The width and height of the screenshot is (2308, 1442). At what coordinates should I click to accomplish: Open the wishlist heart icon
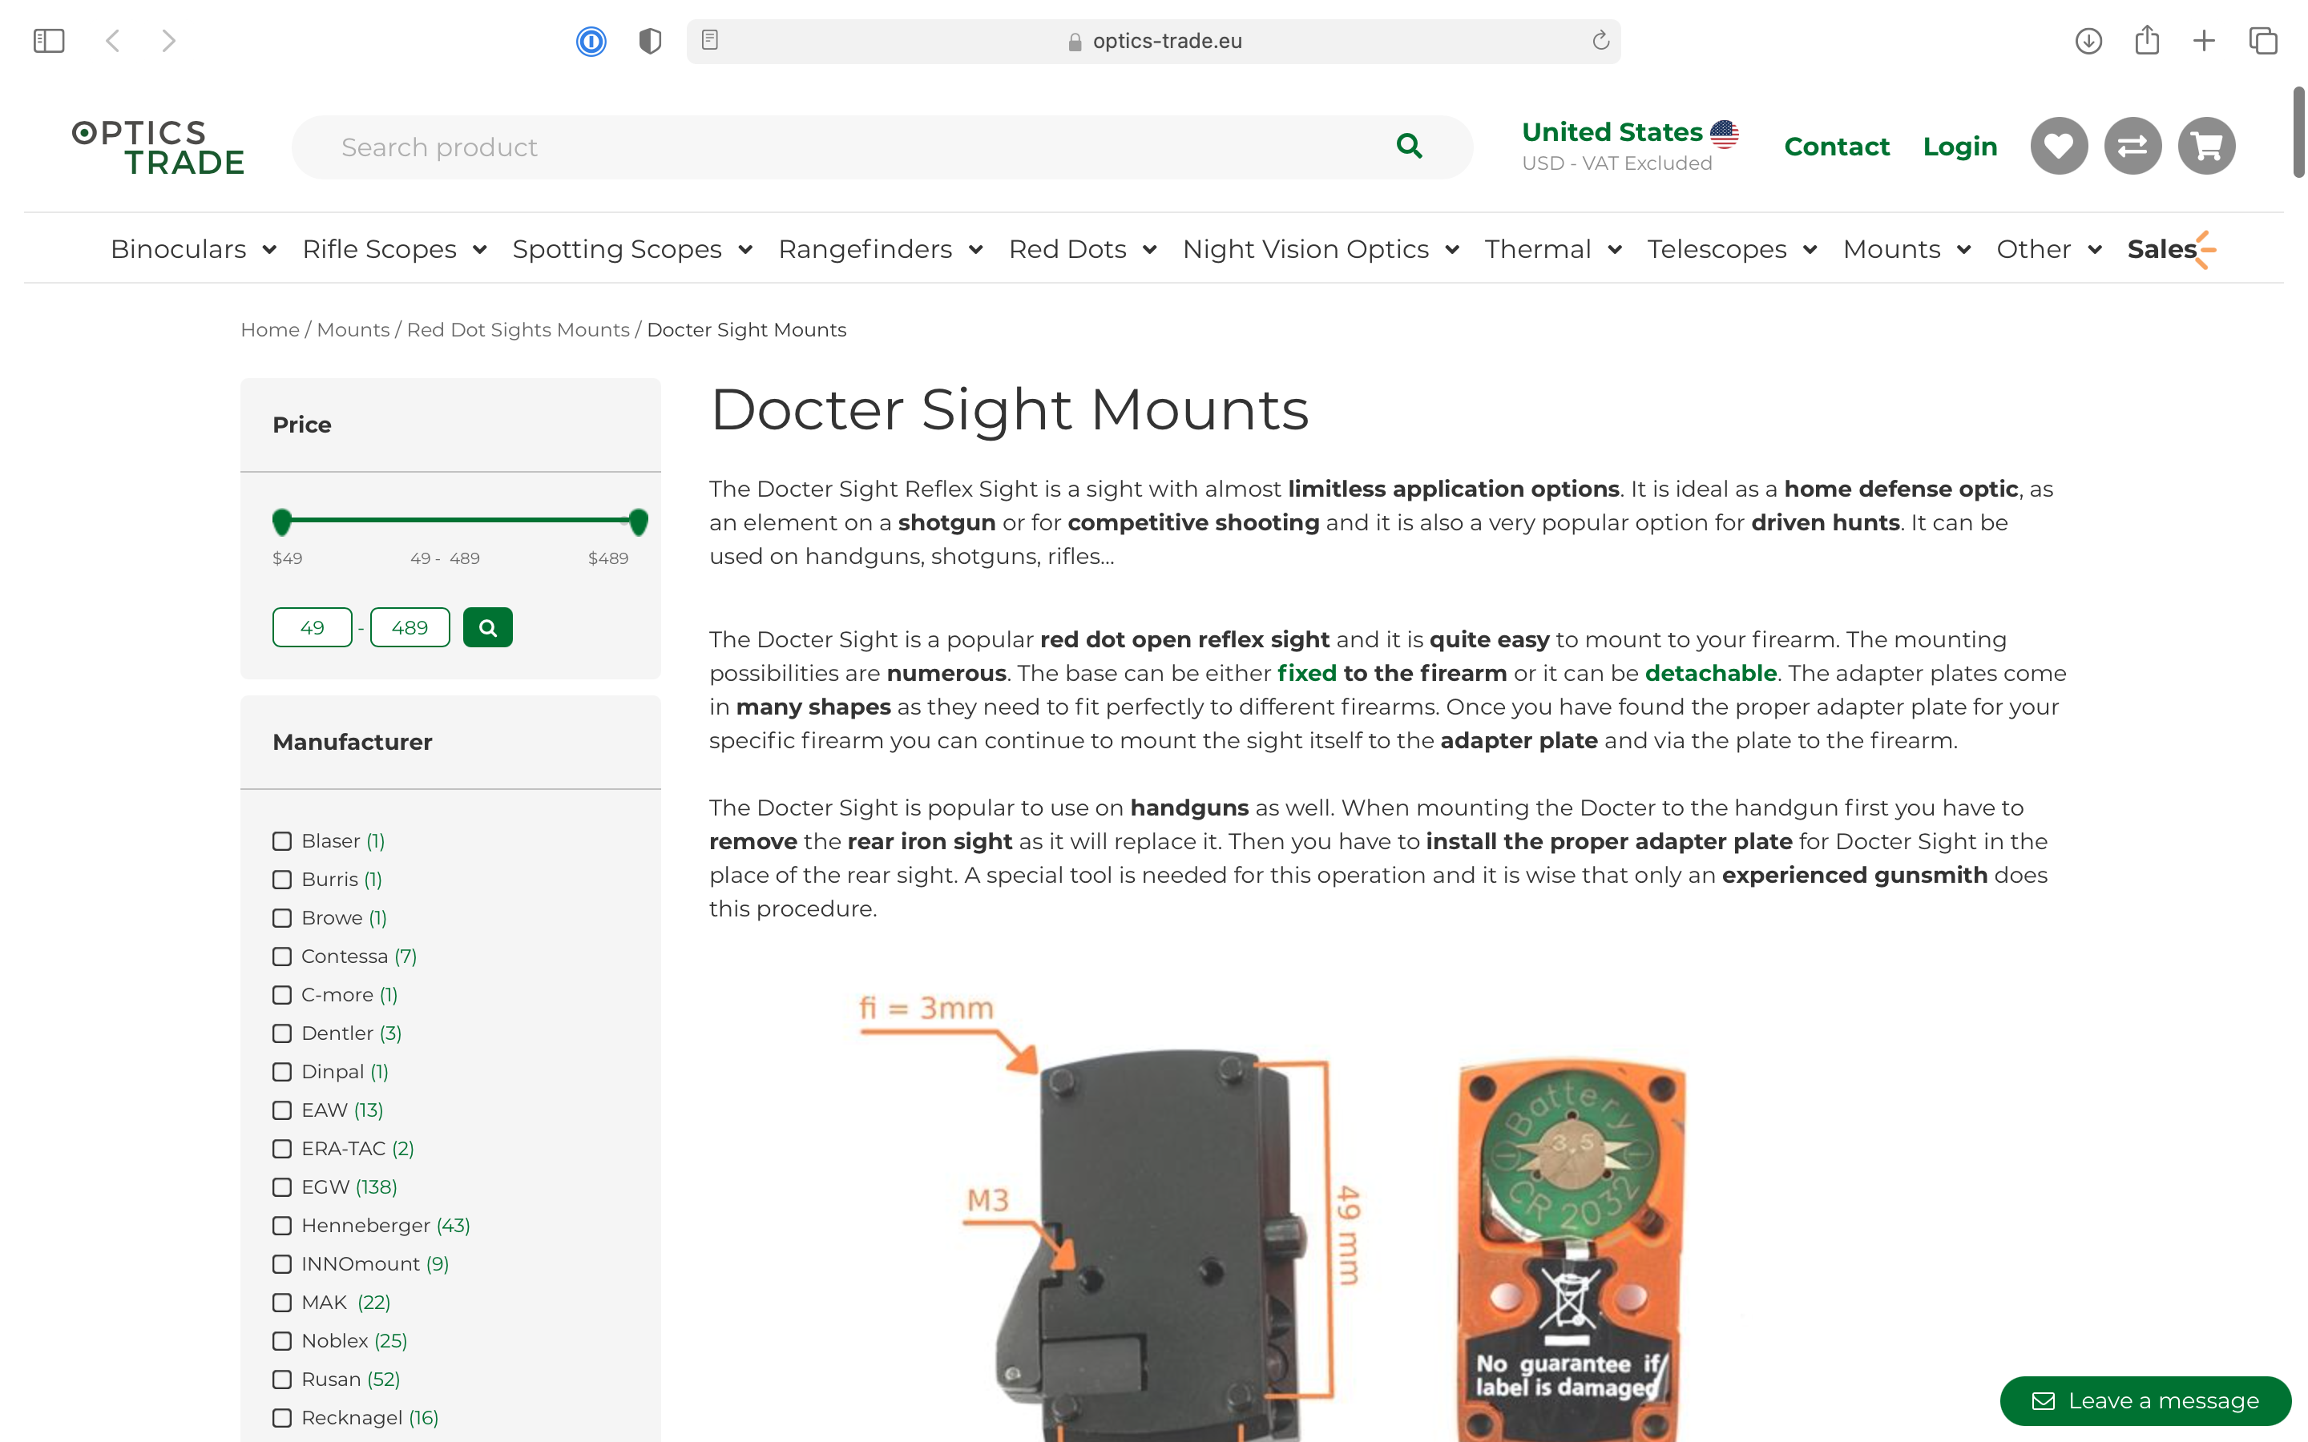[x=2059, y=146]
